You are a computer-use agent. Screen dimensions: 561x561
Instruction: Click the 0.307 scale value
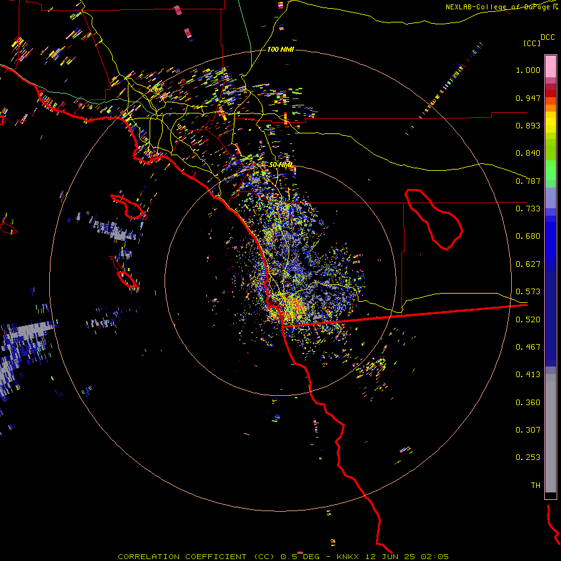click(x=528, y=430)
